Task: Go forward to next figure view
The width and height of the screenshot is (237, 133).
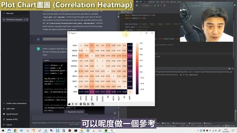Action: pos(76,104)
